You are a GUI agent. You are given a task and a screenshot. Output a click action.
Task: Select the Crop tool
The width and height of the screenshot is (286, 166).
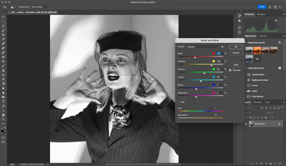(3, 35)
